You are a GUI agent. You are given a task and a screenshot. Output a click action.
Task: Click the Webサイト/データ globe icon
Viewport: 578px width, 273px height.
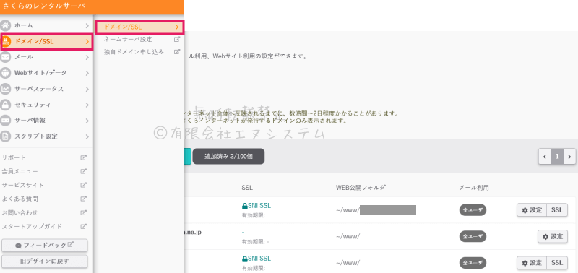[6, 73]
